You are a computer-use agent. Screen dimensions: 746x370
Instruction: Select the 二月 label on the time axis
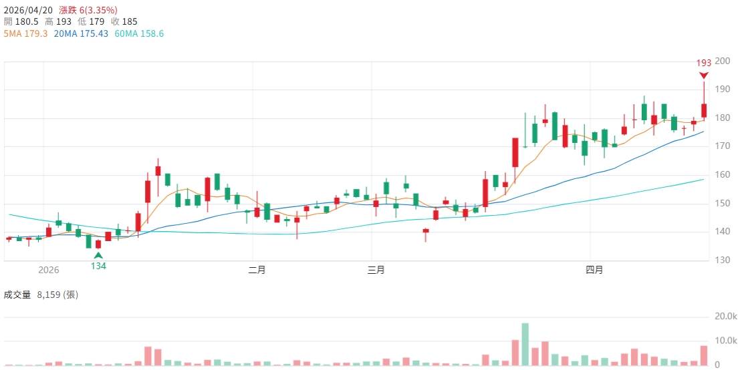257,270
